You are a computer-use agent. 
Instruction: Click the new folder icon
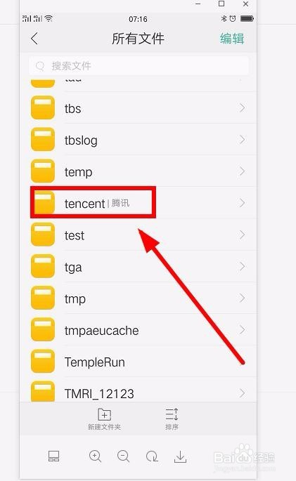(x=104, y=414)
